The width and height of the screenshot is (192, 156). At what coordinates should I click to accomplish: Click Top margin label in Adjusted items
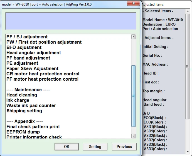(x=154, y=91)
